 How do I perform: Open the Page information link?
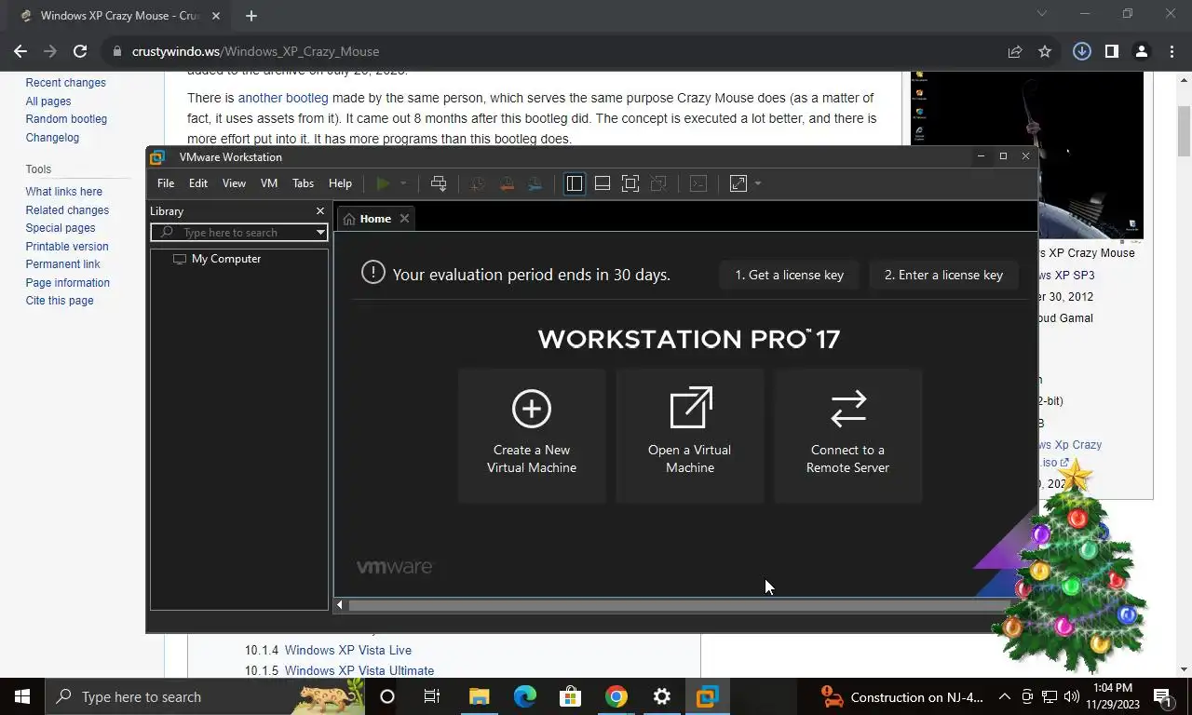pos(68,283)
